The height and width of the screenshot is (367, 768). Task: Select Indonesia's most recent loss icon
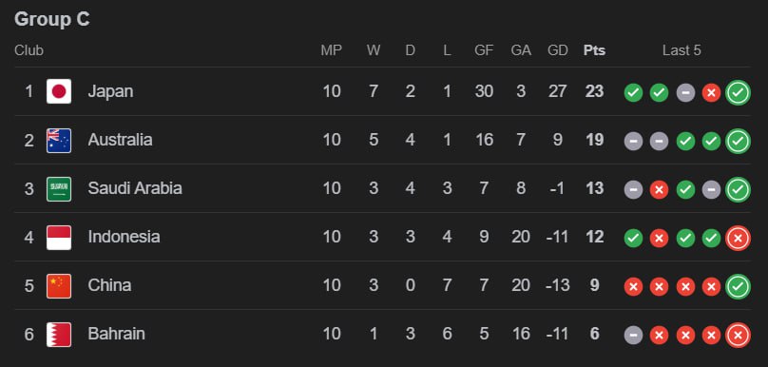tap(738, 238)
